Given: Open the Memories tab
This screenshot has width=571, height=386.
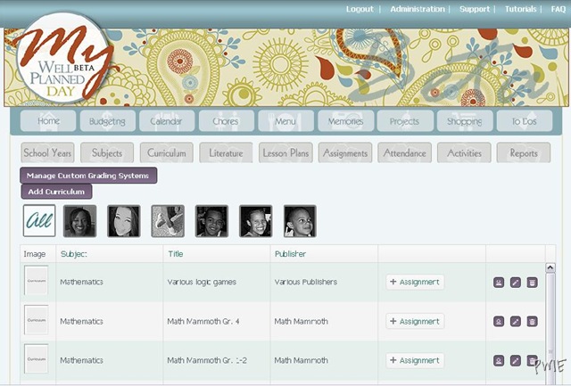Looking at the screenshot, I should 345,120.
